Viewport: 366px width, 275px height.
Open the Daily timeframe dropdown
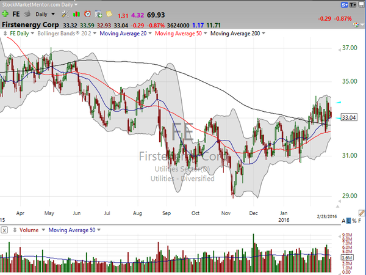point(53,14)
